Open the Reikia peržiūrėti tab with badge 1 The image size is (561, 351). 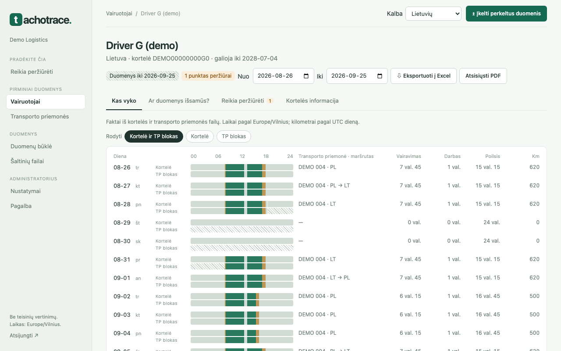(x=247, y=101)
